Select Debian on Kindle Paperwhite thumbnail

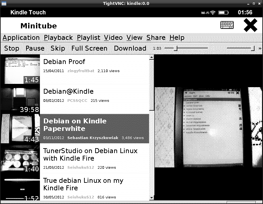(x=20, y=129)
